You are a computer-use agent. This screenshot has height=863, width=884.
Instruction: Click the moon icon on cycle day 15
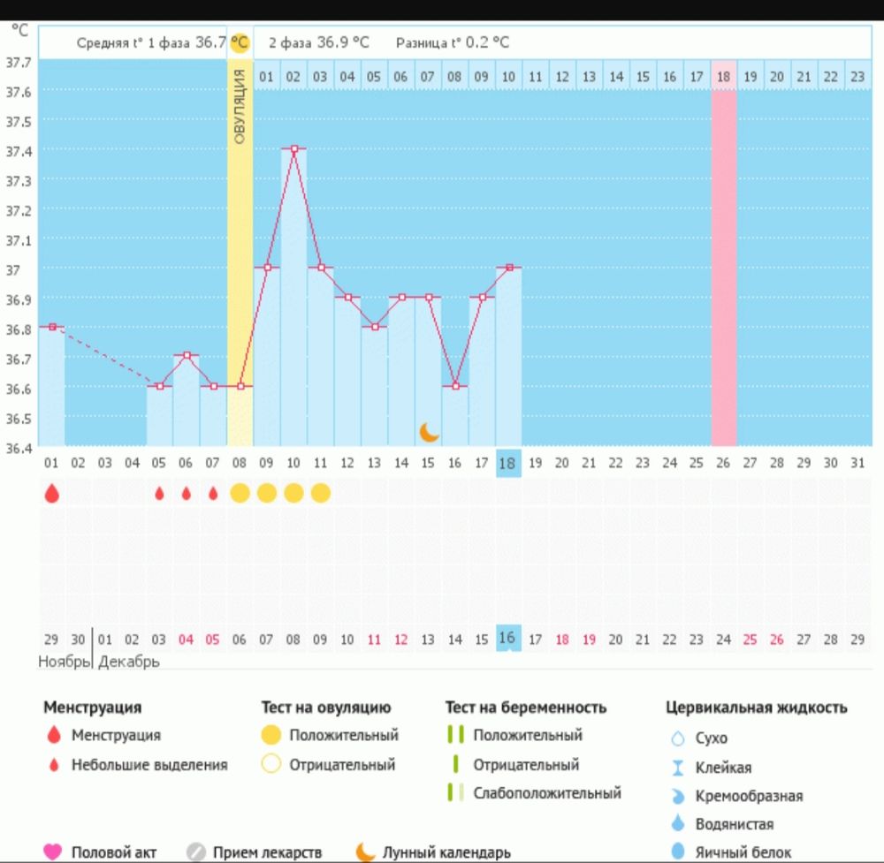[x=429, y=431]
